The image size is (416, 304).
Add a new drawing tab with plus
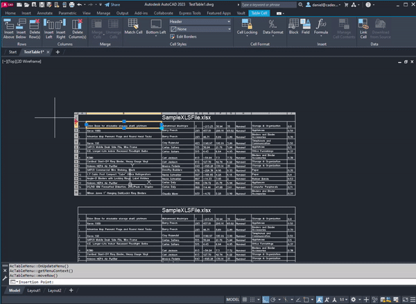point(58,52)
